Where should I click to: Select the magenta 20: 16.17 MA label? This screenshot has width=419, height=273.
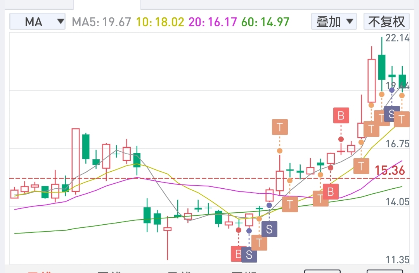(x=213, y=22)
